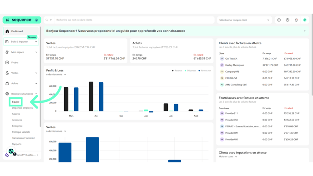Click the Ressources humaines icon
Screen dimensions: 313x176
tap(7, 94)
